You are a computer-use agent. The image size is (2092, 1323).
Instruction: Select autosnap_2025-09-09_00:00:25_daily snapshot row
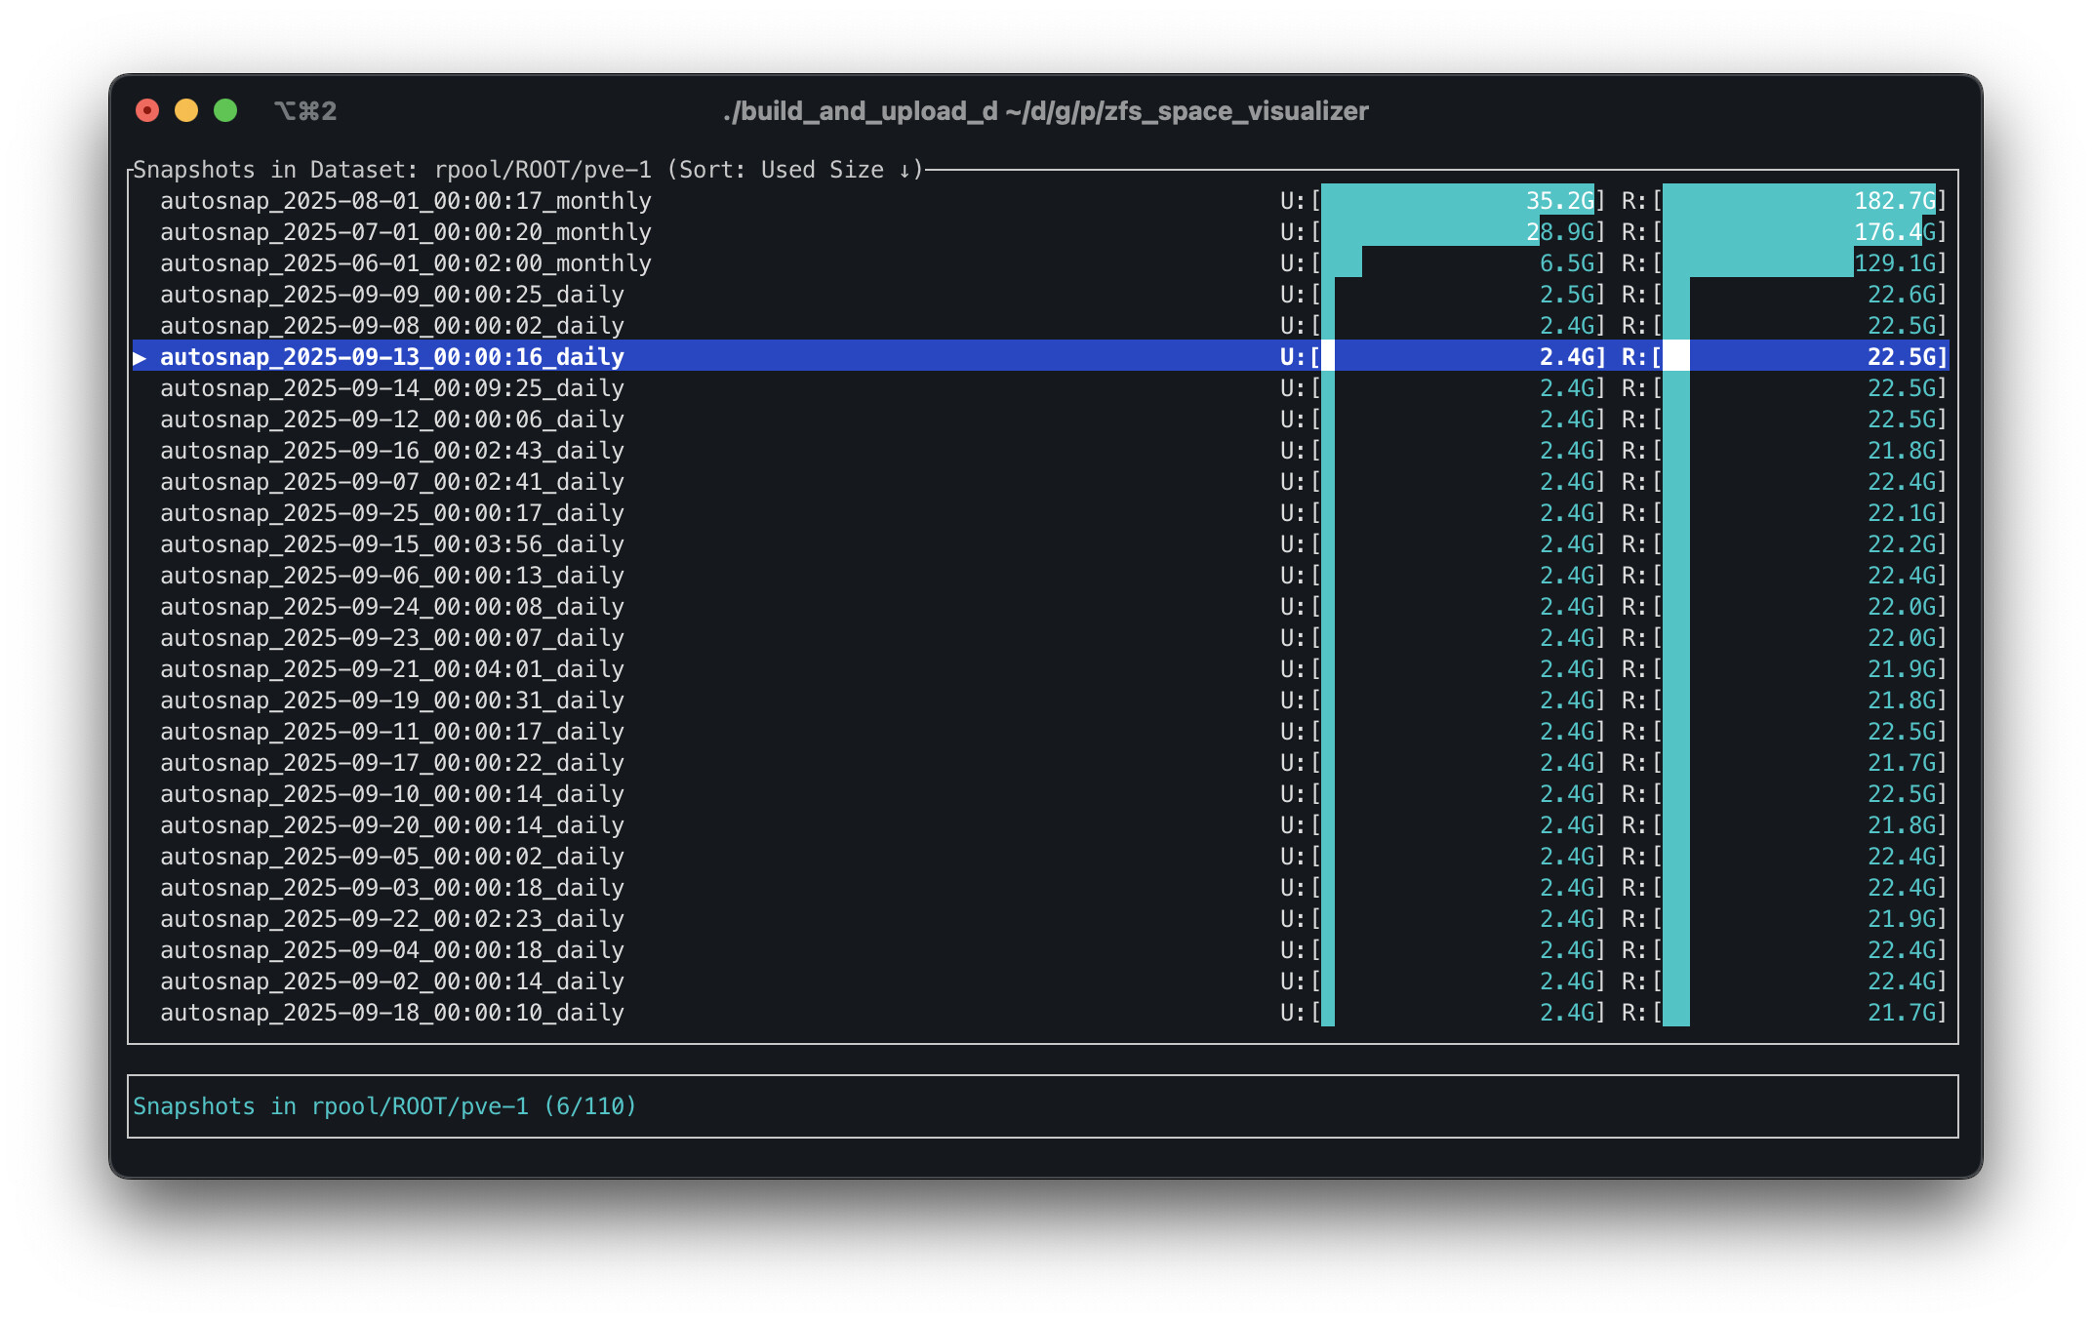pos(391,295)
